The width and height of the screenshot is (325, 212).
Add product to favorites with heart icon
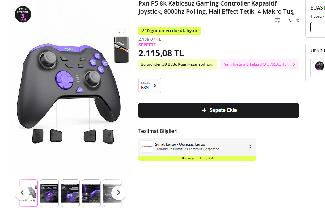(291, 20)
